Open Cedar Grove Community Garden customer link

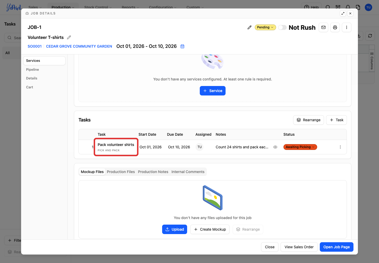[x=79, y=46]
